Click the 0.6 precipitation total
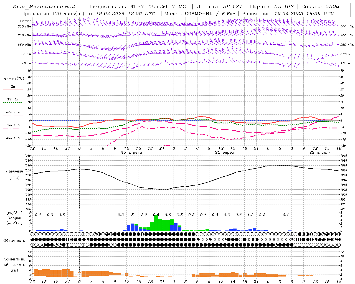 [239, 215]
